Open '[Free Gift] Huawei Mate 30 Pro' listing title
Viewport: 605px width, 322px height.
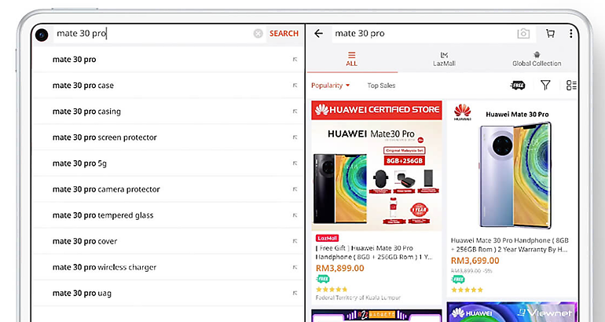point(373,252)
